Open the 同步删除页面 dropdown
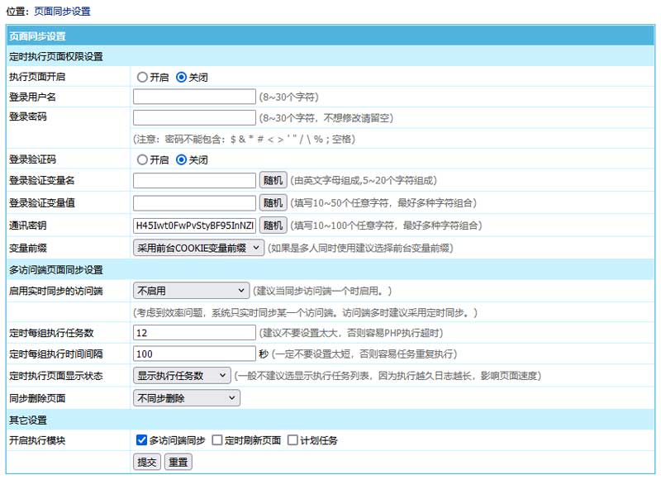This screenshot has width=661, height=489. (186, 398)
